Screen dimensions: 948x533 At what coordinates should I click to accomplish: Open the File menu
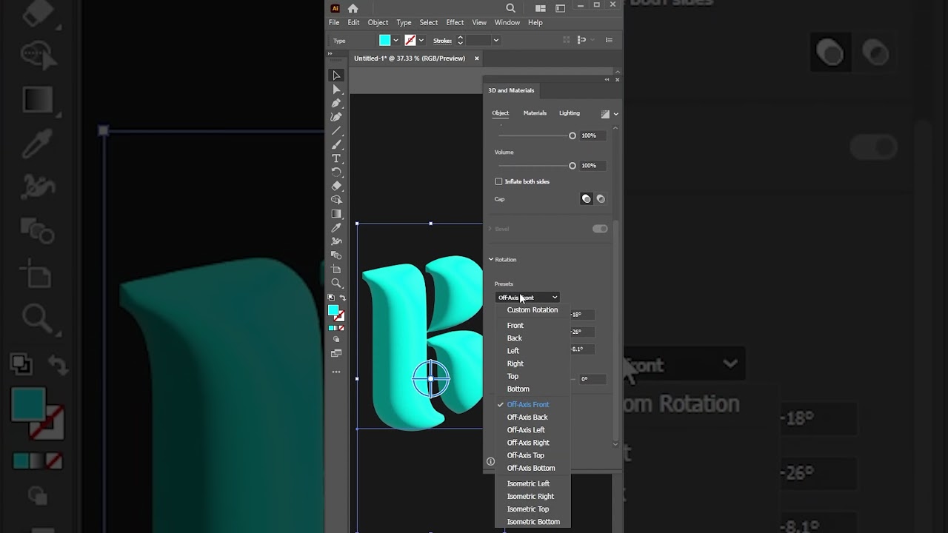[x=334, y=23]
